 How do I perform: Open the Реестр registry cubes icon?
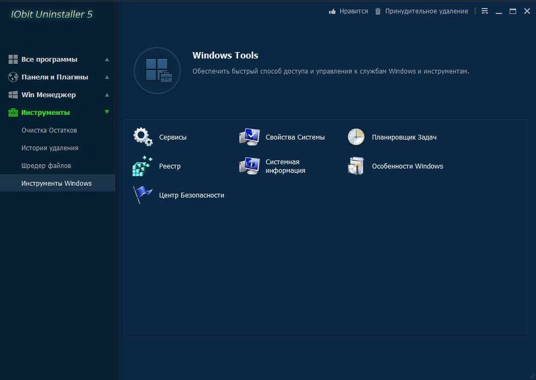point(142,166)
